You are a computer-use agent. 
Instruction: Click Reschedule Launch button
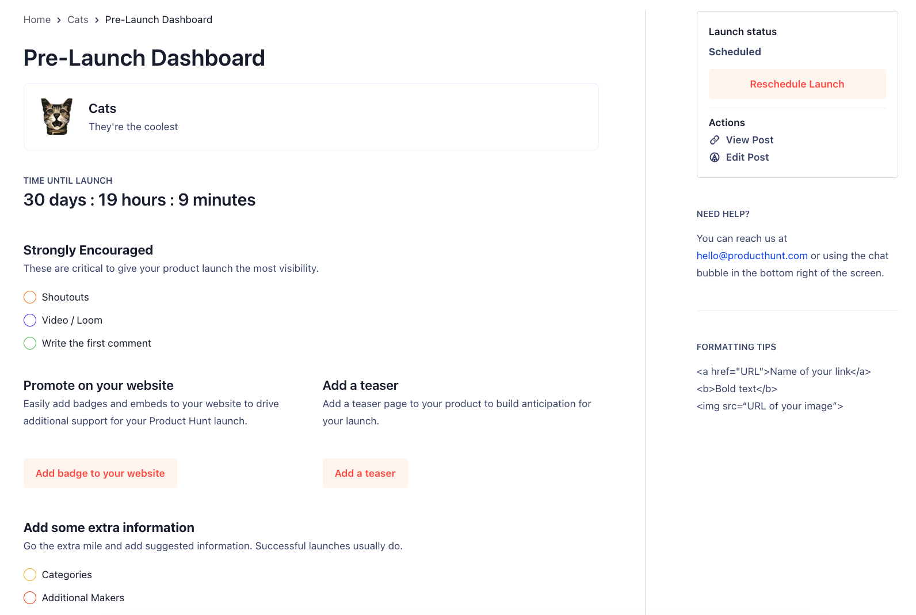(797, 84)
